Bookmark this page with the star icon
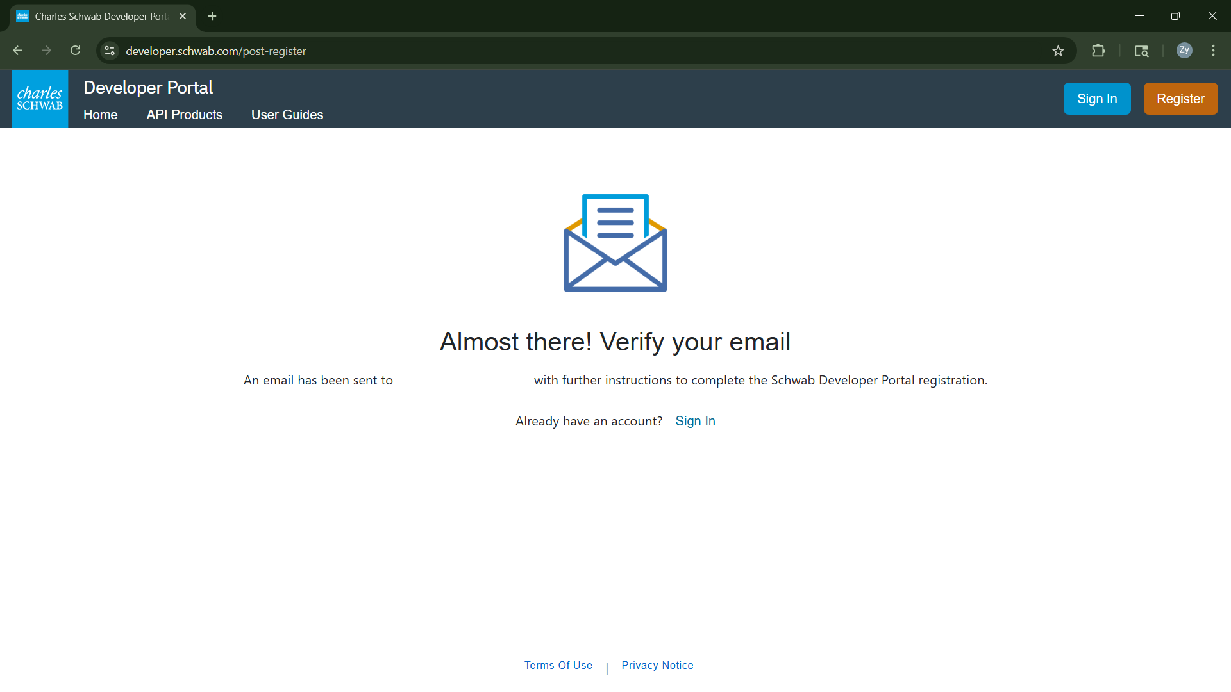The image size is (1231, 692). point(1059,51)
